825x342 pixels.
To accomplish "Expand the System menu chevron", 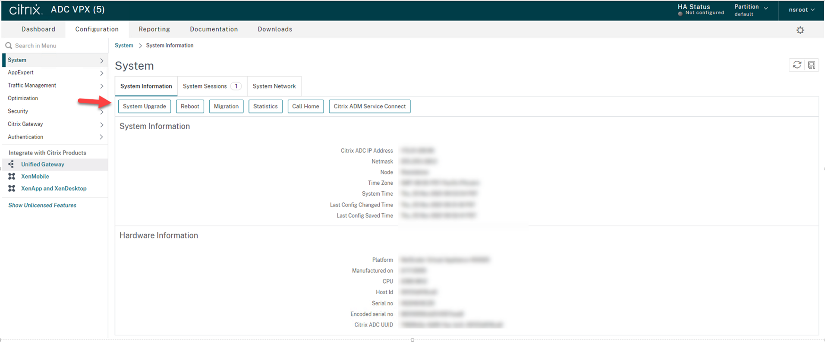I will pos(102,60).
